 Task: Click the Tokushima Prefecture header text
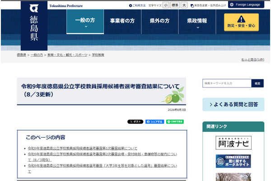point(66,6)
